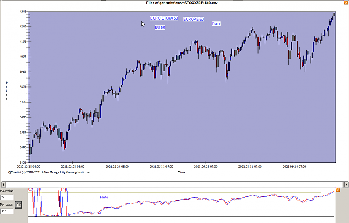Viewport: 349px width, 223px height.
Task: Close the Pluto indicator panel
Action: [337, 190]
